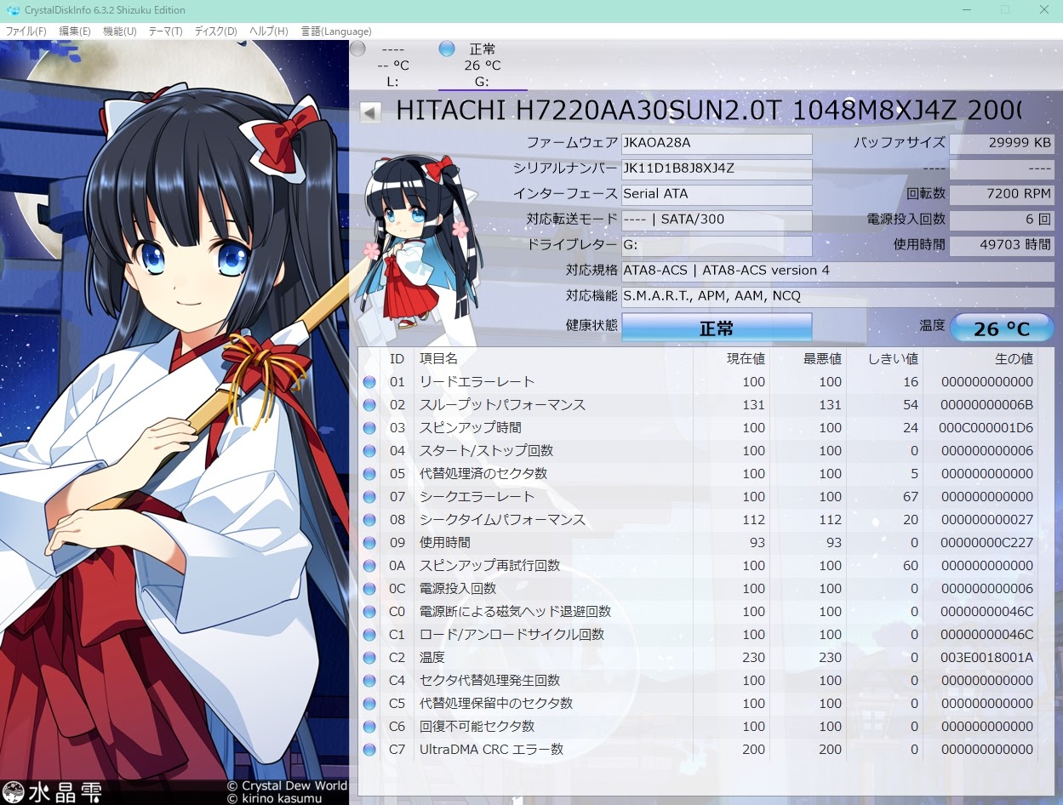Click status orb for ID C4 row
The image size is (1063, 805).
coord(369,681)
